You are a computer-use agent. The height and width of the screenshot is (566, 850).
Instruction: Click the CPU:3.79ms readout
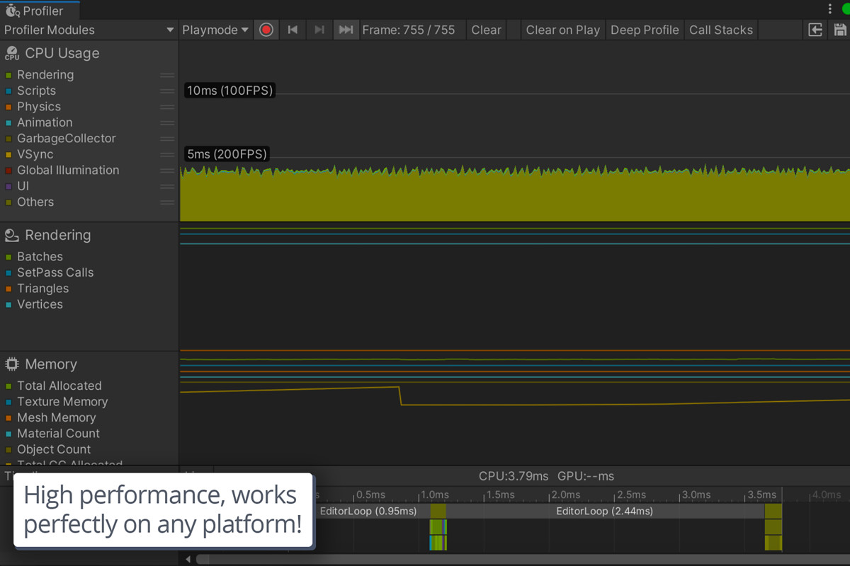pos(514,476)
